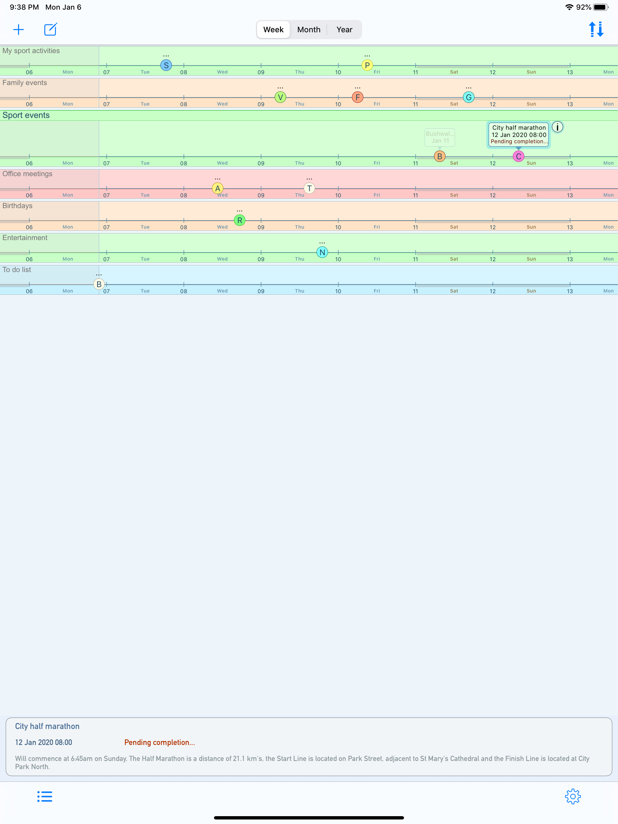Screen dimensions: 618x824
Task: Select the pink C marker in Sport events
Action: tap(518, 156)
